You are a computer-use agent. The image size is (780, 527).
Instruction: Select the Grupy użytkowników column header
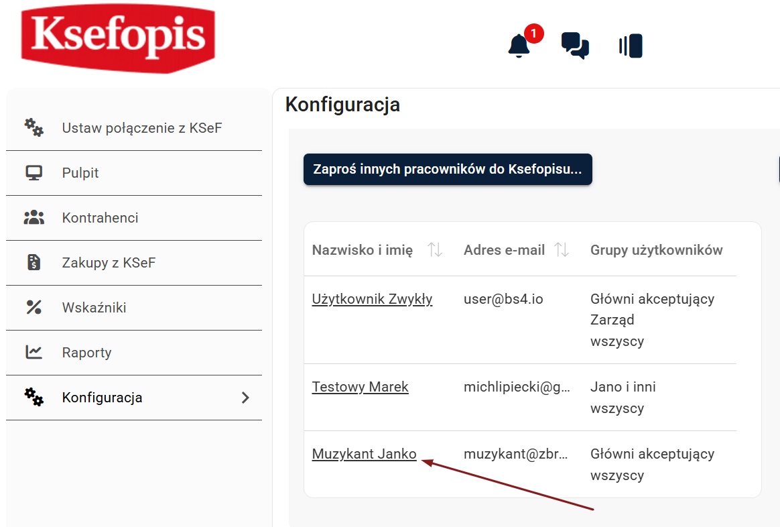[656, 250]
